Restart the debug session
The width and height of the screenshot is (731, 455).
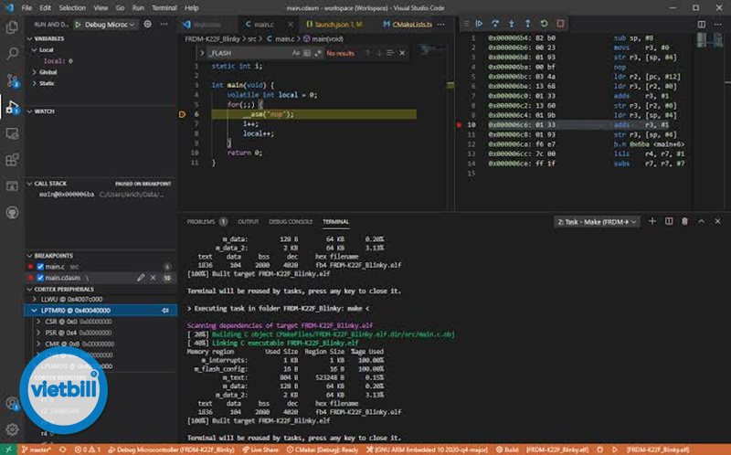(x=544, y=24)
